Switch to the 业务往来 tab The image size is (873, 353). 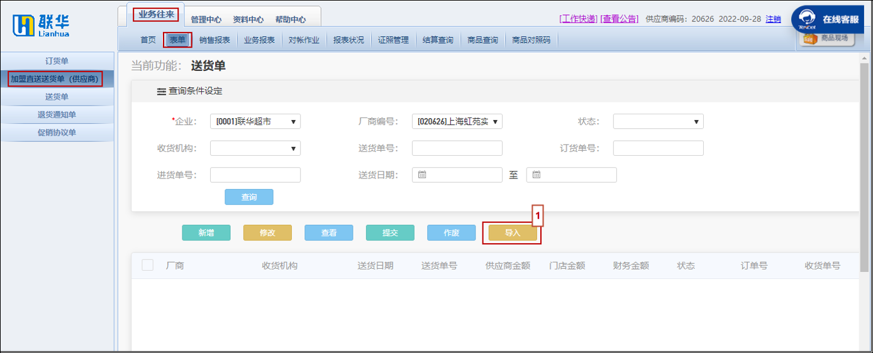click(157, 14)
